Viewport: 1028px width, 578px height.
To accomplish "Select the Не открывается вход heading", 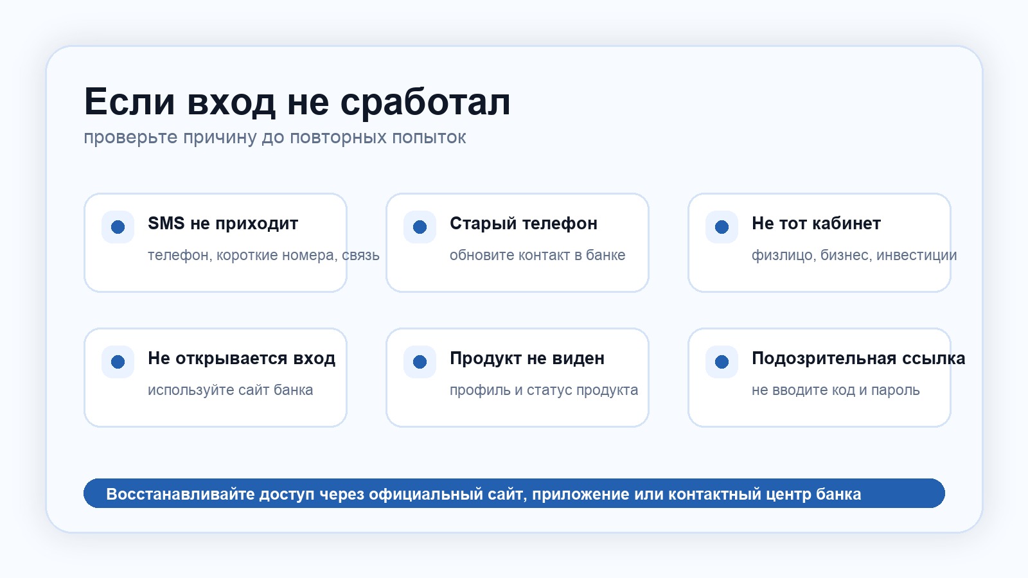I will coord(242,358).
